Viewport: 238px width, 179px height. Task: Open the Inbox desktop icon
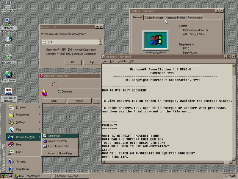click(x=8, y=39)
